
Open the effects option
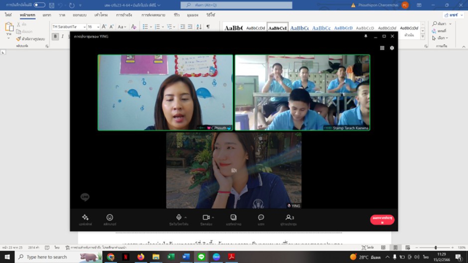(85, 217)
